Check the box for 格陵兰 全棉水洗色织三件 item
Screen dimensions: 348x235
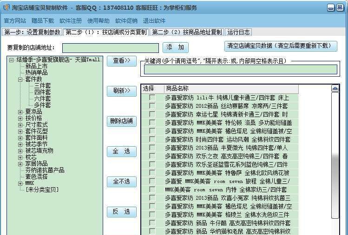(152, 215)
